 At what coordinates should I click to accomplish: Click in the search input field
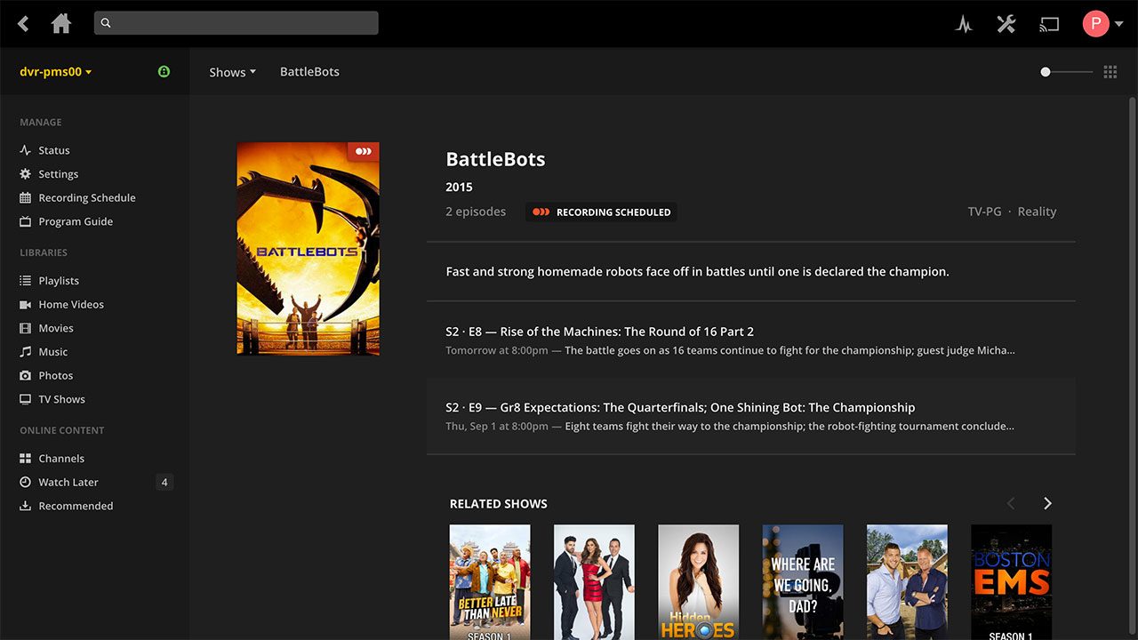(236, 23)
